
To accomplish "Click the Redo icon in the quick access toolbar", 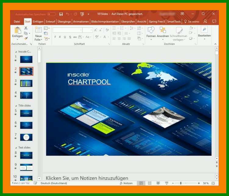I will click(x=75, y=14).
